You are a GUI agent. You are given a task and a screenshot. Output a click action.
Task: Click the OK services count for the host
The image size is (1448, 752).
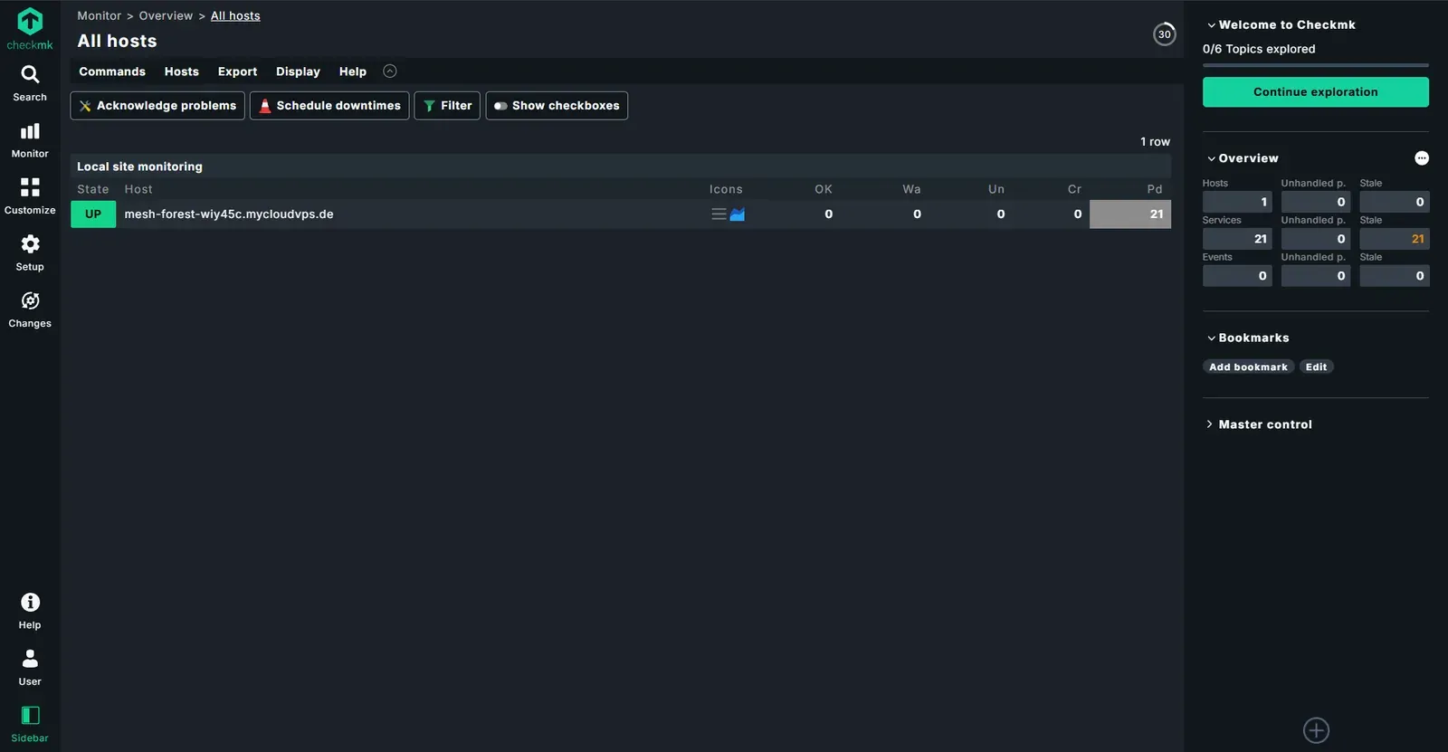828,214
